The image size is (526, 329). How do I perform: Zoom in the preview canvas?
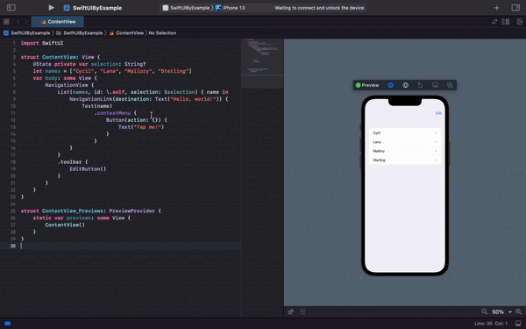pyautogui.click(x=518, y=311)
